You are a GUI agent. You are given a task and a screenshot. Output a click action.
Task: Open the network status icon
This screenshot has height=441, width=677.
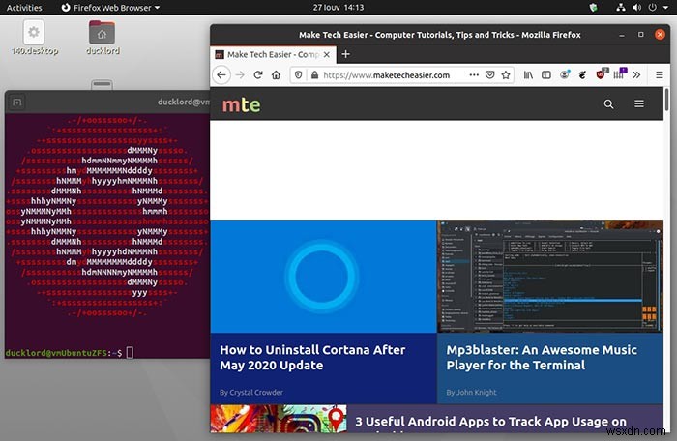tap(621, 8)
